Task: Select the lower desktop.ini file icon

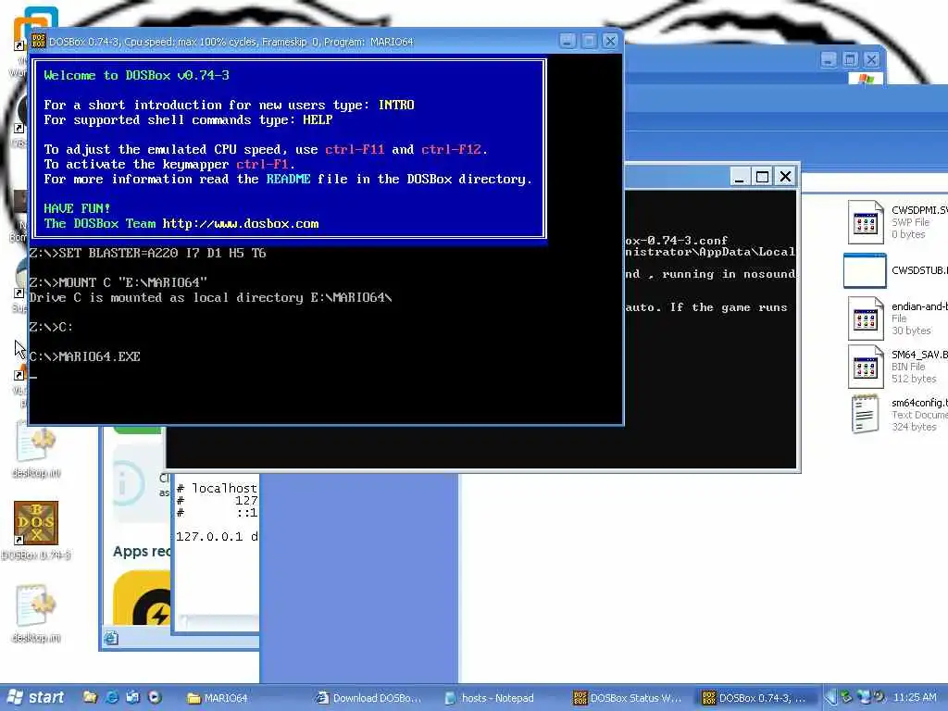Action: (x=36, y=605)
